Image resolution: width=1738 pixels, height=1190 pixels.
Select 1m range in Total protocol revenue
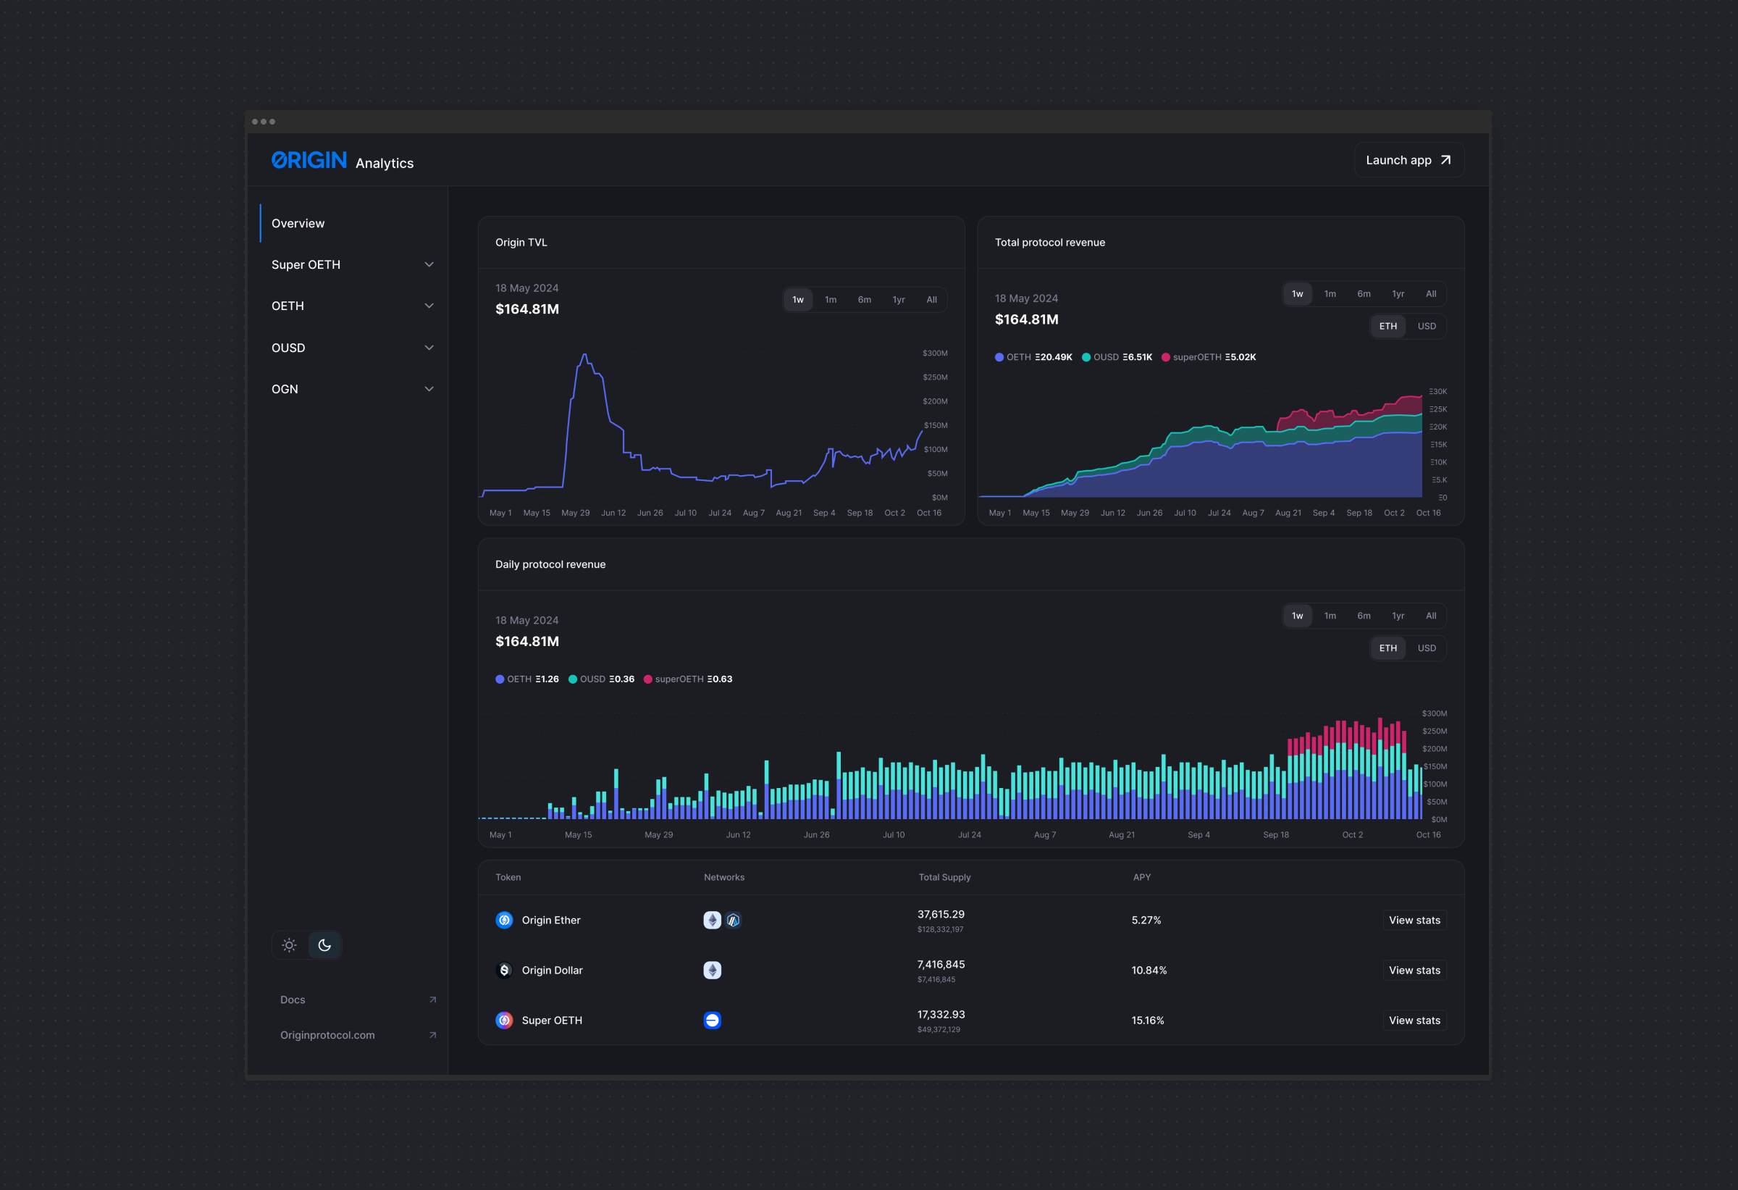pyautogui.click(x=1330, y=294)
